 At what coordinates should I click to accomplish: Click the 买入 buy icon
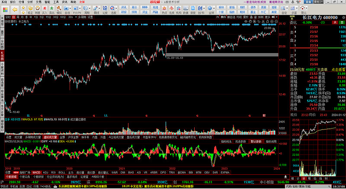click(x=45, y=9)
